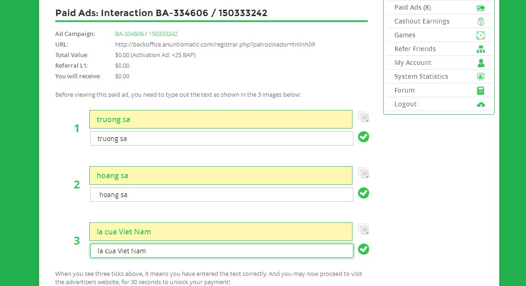The height and width of the screenshot is (286, 526).
Task: Click the System Statistics chart icon
Action: click(x=480, y=77)
